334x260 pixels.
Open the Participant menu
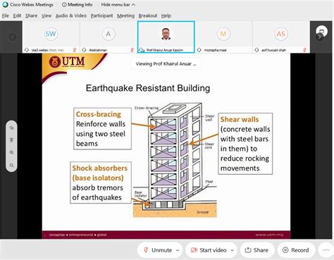101,16
